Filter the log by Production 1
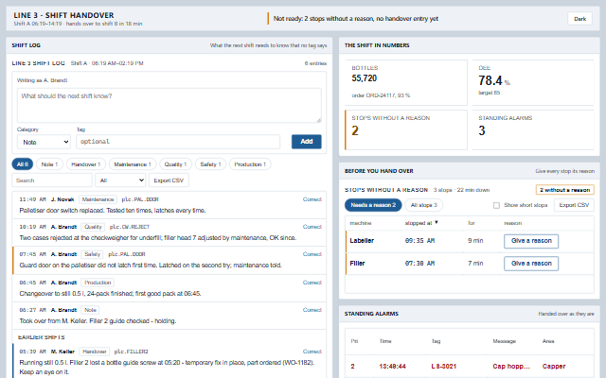This screenshot has height=378, width=606. (x=250, y=164)
